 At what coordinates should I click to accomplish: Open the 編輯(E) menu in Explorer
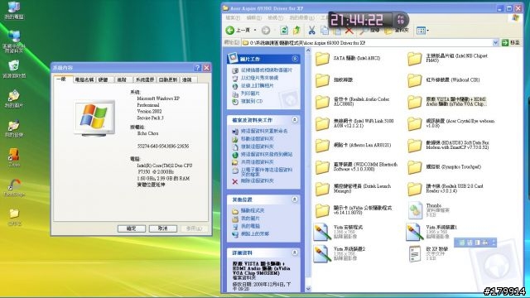click(253, 17)
